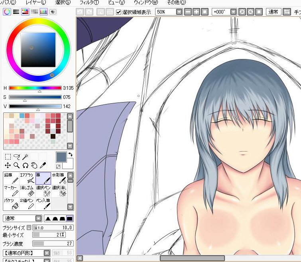Select the Airbrush (エアブラシ) tool
Screen dimensions: 301x262
(x=27, y=178)
